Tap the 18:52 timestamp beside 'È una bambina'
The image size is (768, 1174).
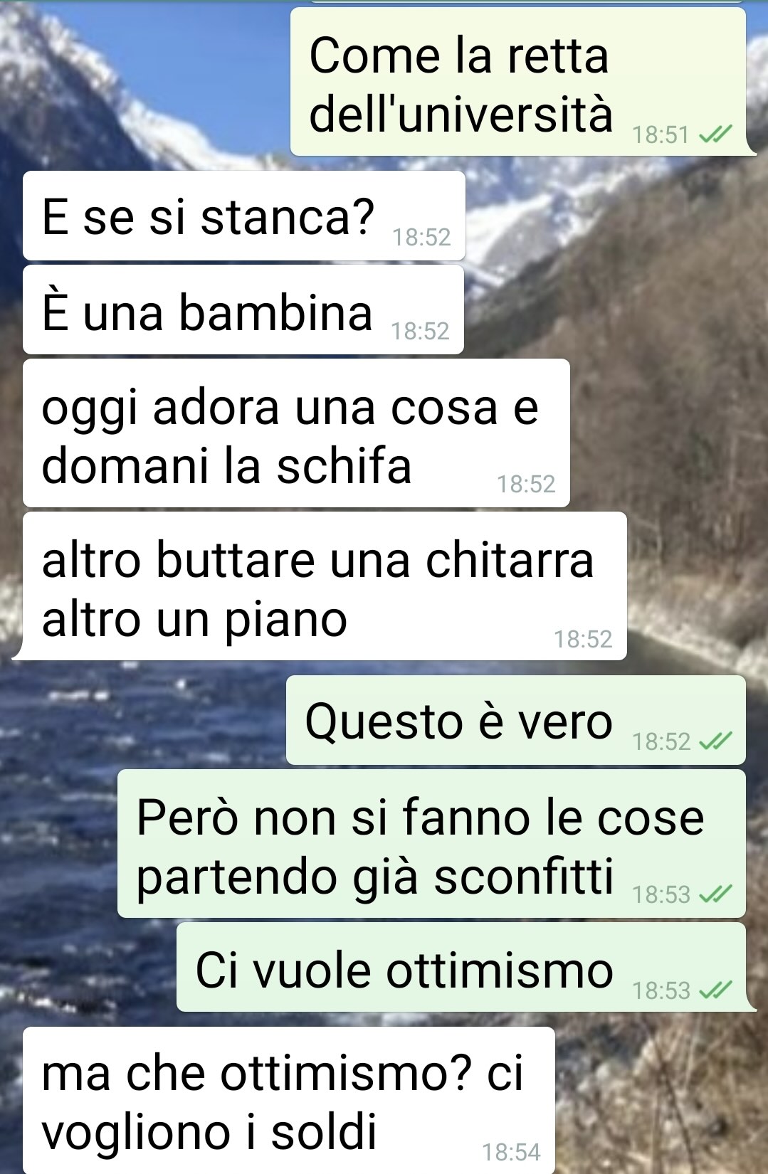tap(420, 331)
